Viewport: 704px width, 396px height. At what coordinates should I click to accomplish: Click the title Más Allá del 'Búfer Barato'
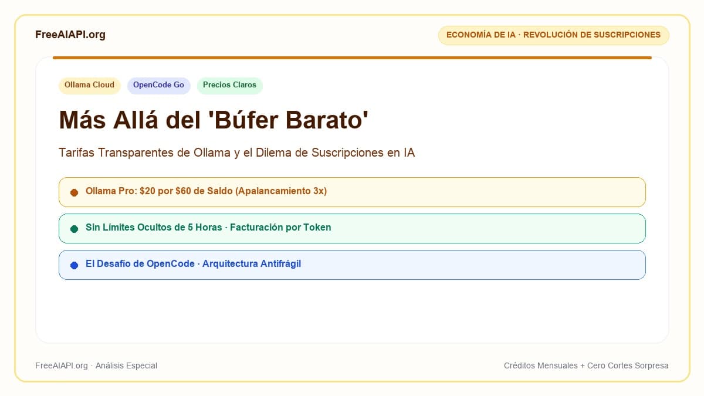tap(214, 120)
